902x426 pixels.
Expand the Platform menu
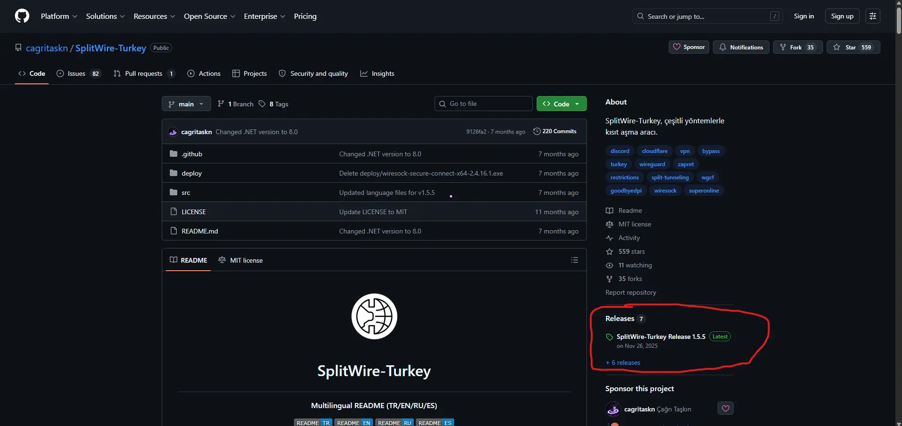coord(59,16)
